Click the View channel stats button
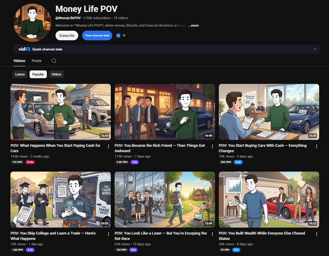 click(x=97, y=36)
